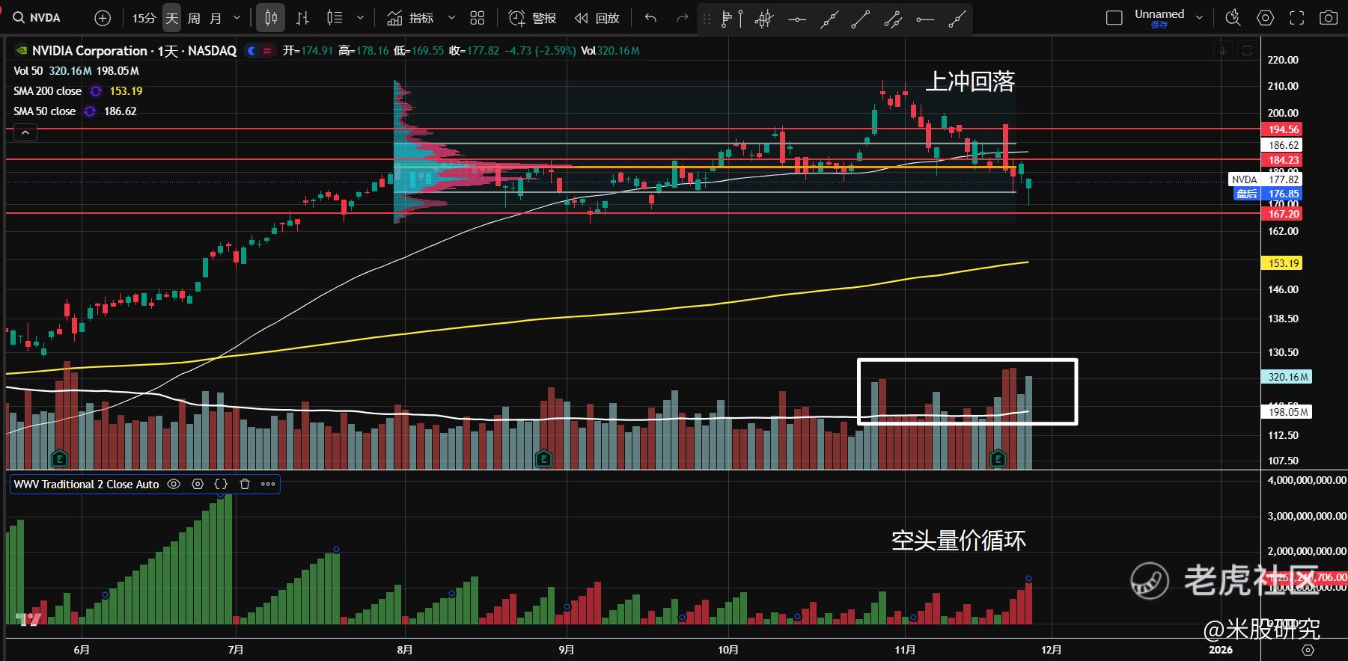Image resolution: width=1348 pixels, height=661 pixels.
Task: Click the NVDA 177.82 last price label
Action: point(1266,179)
